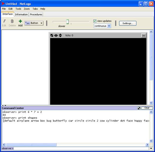Open the Edit menu
The image size is (155, 152).
[x=10, y=9]
